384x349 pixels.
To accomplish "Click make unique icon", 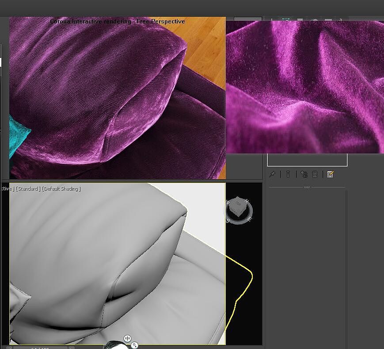I will [x=304, y=174].
